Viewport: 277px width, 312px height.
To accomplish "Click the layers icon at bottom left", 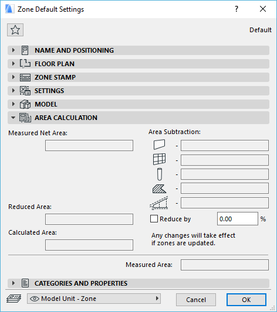I will 13,299.
